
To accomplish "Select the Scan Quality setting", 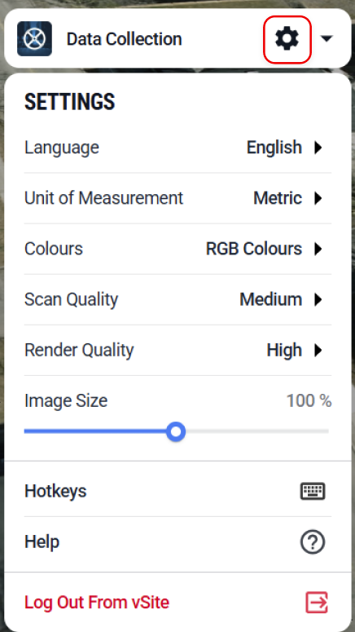I will (177, 300).
